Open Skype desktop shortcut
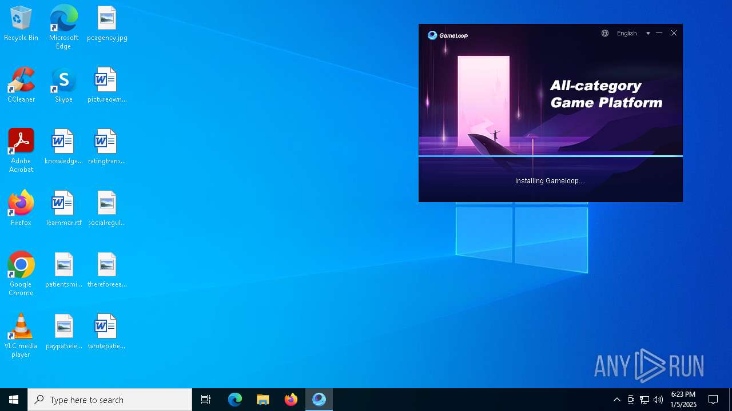The height and width of the screenshot is (411, 732). pyautogui.click(x=63, y=86)
